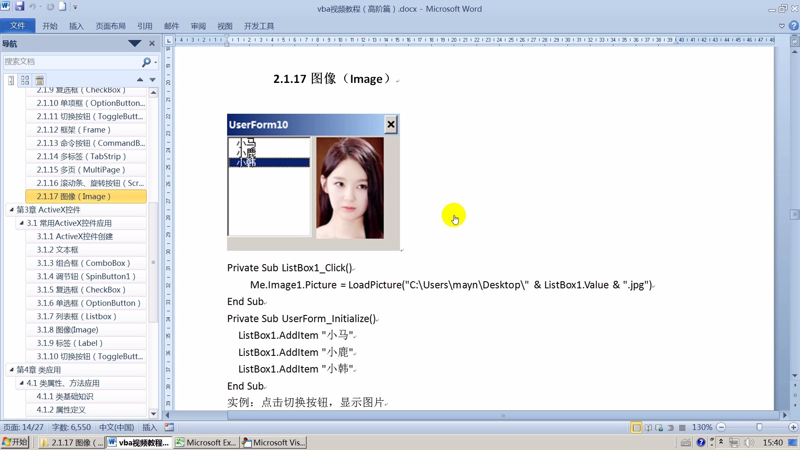
Task: Click the 字数: 6,550 word count area
Action: point(71,427)
